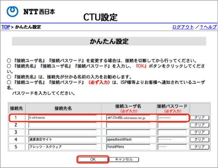Click the ログアウト logout link
Screen dimensions: 218x168
tap(183, 27)
